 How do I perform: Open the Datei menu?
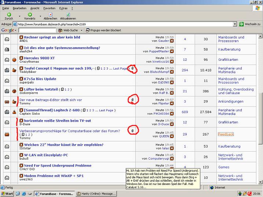(6, 8)
